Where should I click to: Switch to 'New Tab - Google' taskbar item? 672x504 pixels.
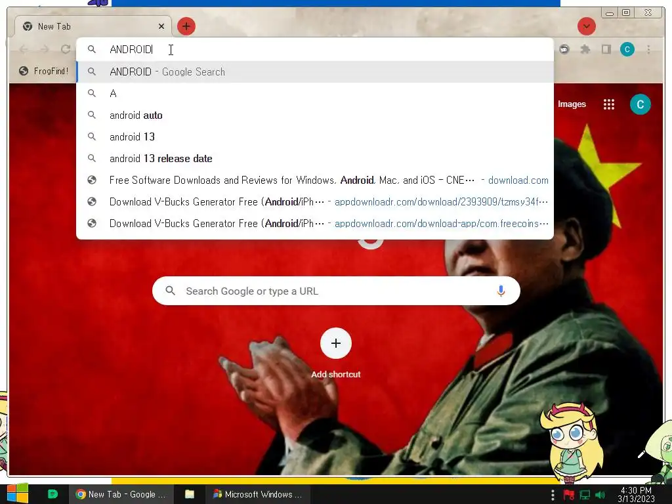[121, 494]
